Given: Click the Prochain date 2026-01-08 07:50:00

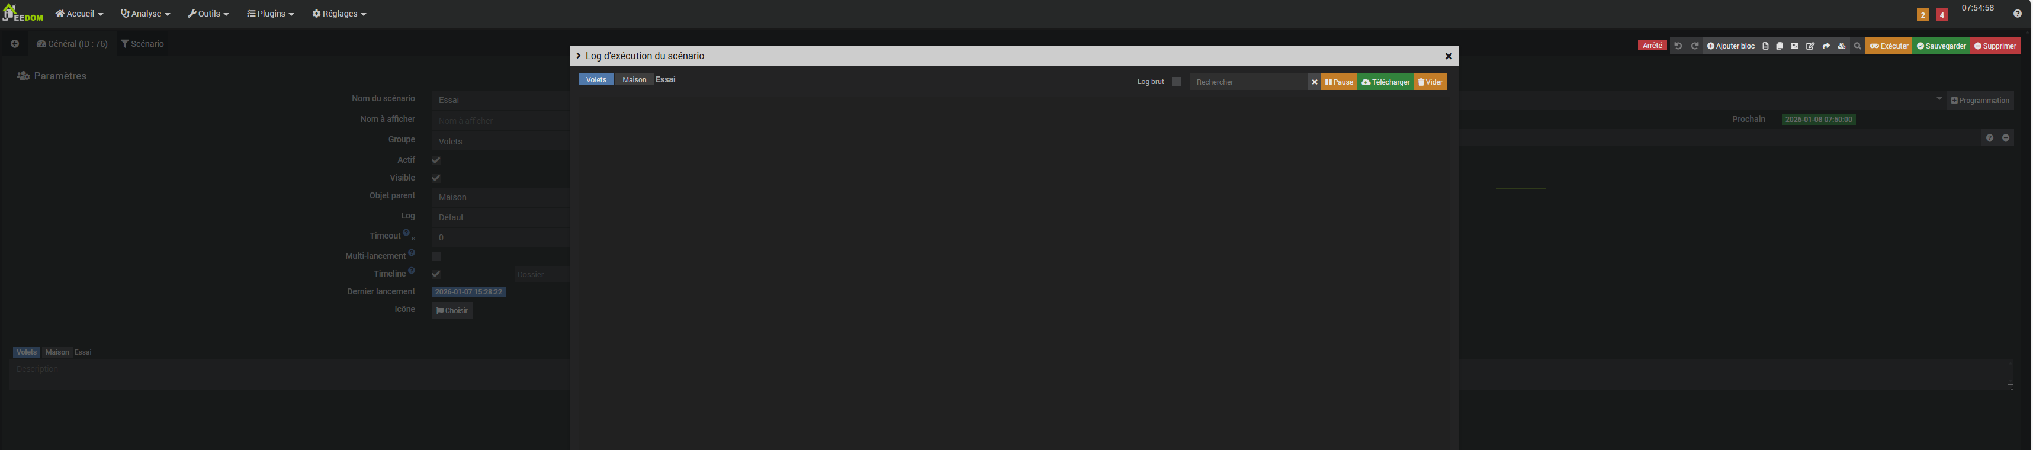Looking at the screenshot, I should tap(1819, 120).
